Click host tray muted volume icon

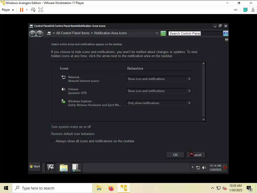225,188
